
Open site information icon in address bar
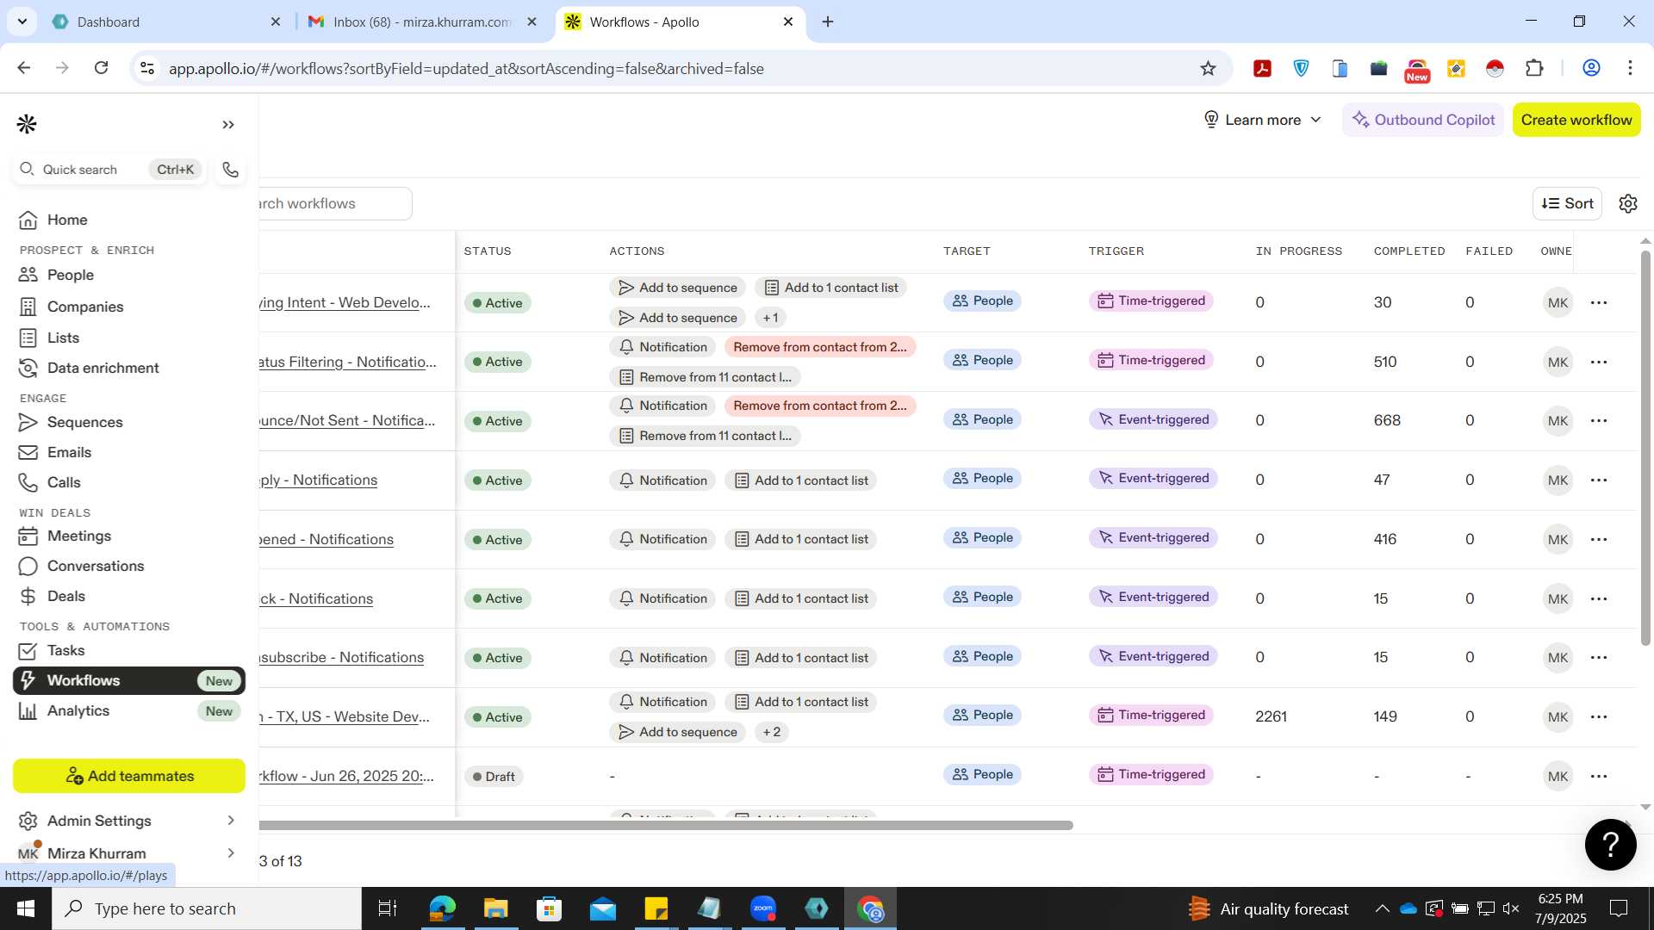147,68
